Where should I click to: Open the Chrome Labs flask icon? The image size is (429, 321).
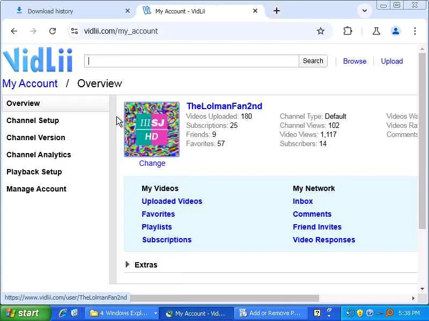click(376, 31)
